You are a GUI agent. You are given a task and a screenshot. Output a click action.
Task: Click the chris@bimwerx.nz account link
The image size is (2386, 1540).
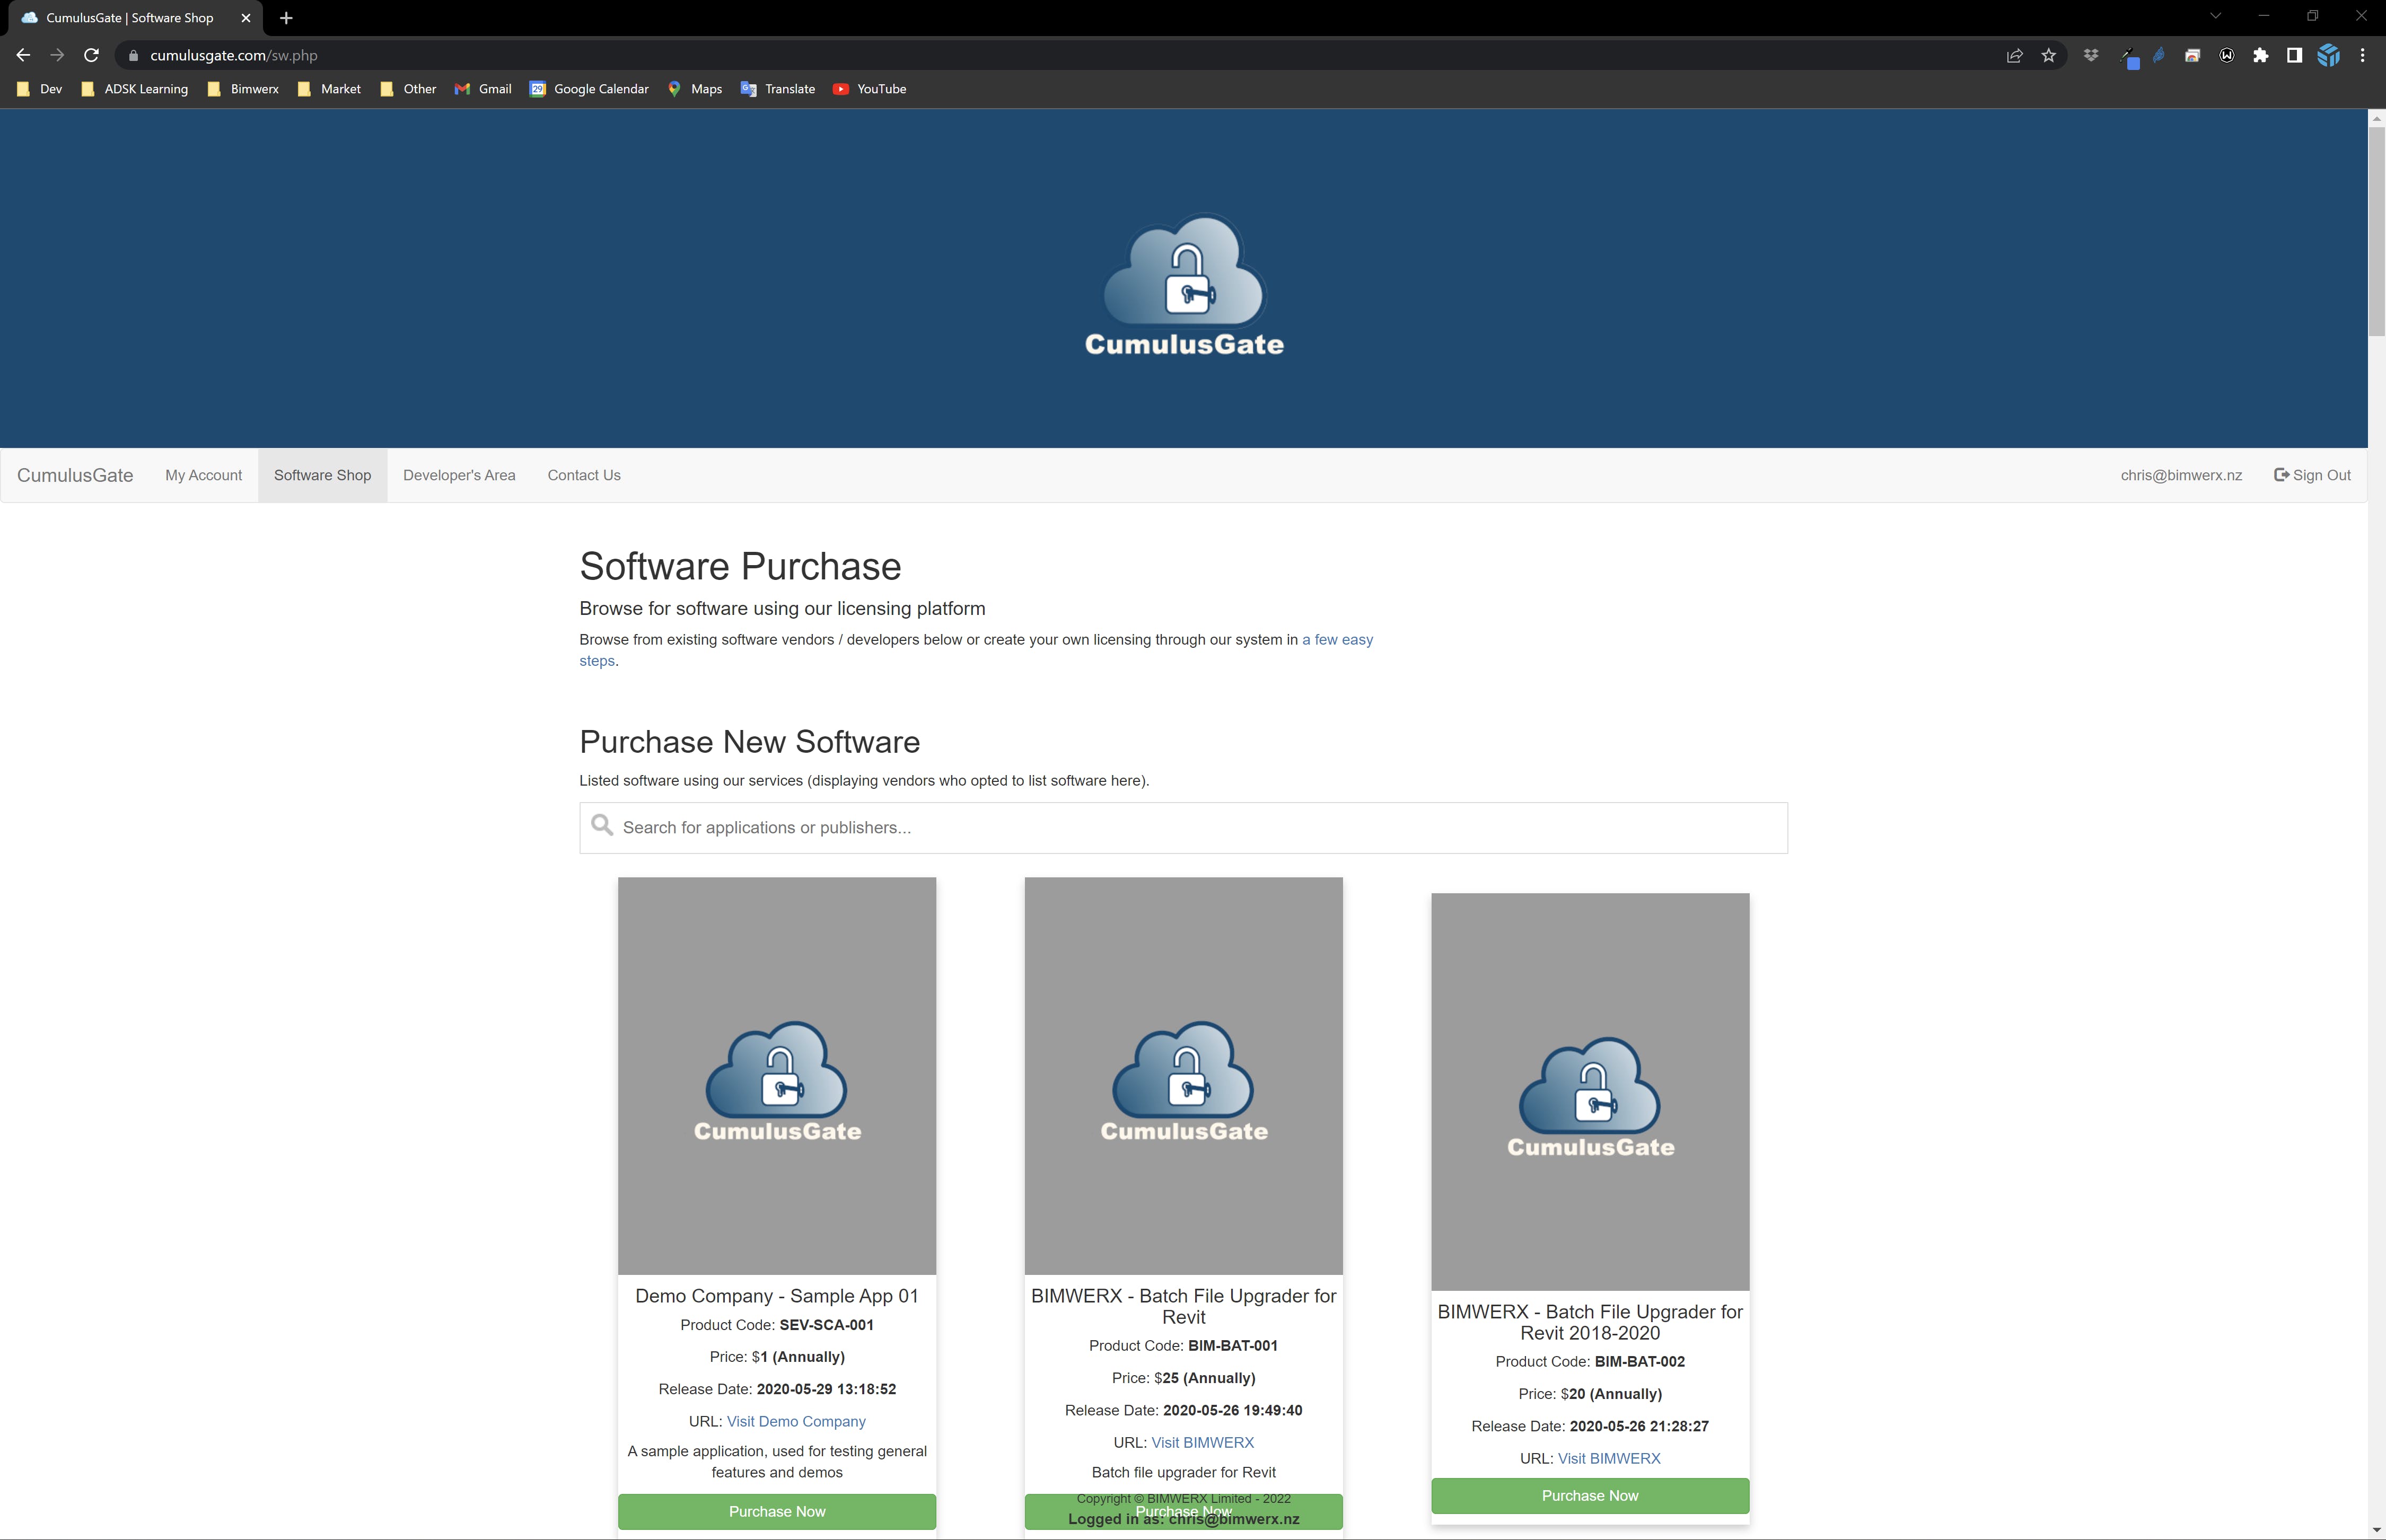coord(2181,475)
